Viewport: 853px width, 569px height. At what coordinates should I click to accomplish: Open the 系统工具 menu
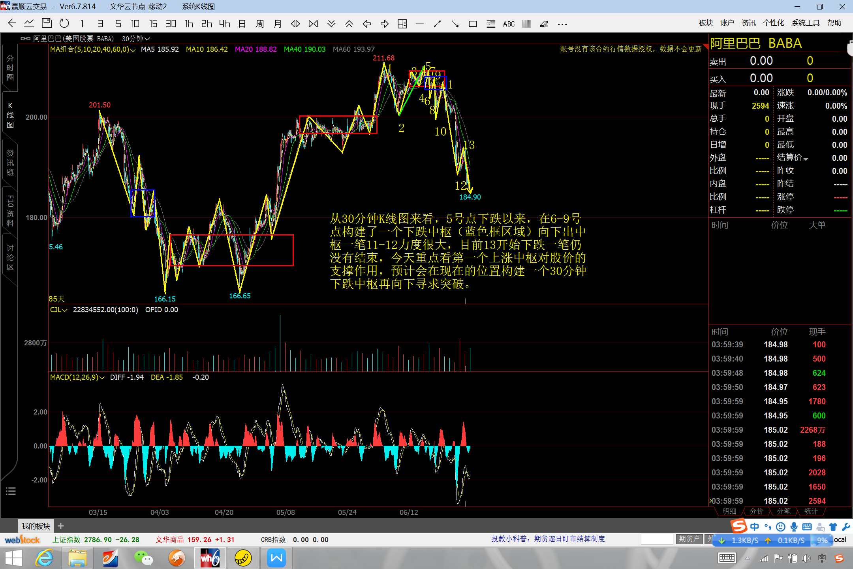pos(805,23)
